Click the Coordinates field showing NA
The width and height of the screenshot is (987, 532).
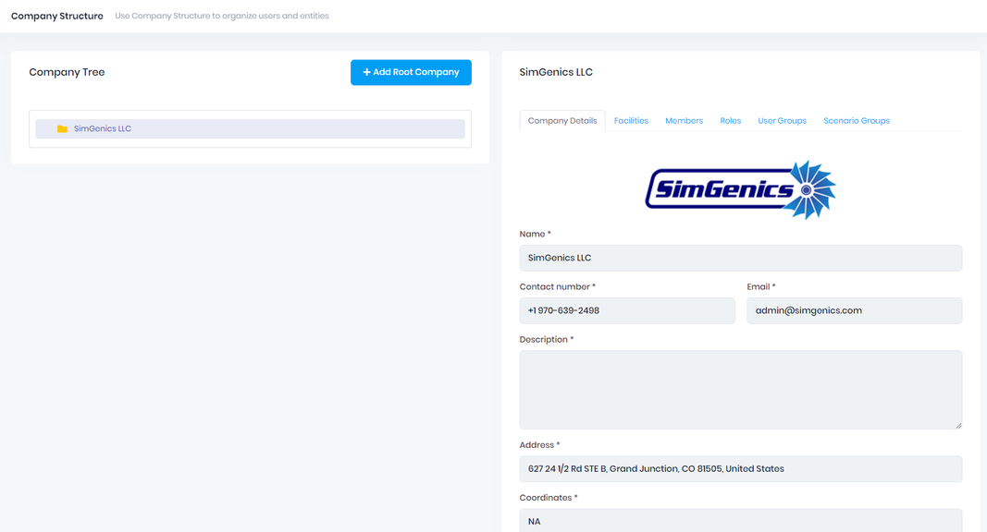(x=740, y=521)
